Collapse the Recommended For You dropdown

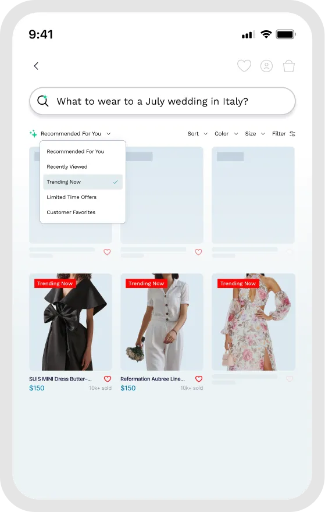click(x=76, y=134)
